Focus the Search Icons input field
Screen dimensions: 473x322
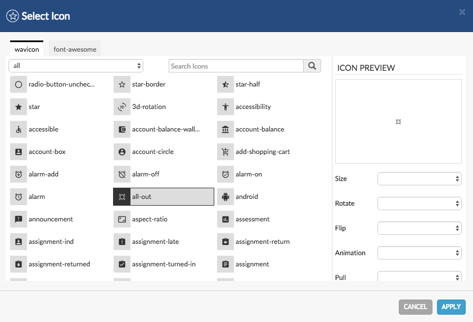[x=236, y=66]
